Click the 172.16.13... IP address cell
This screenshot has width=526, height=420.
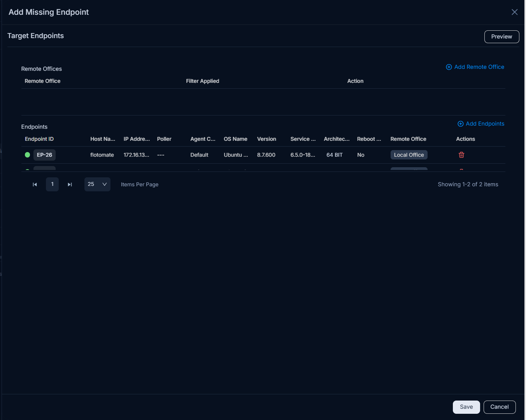pyautogui.click(x=136, y=155)
